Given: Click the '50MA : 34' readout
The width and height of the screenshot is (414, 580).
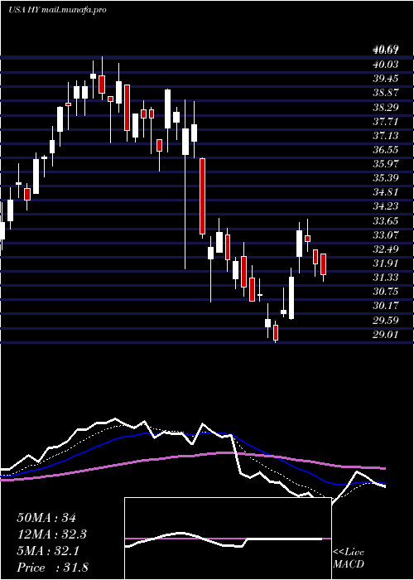Looking at the screenshot, I should [x=46, y=518].
